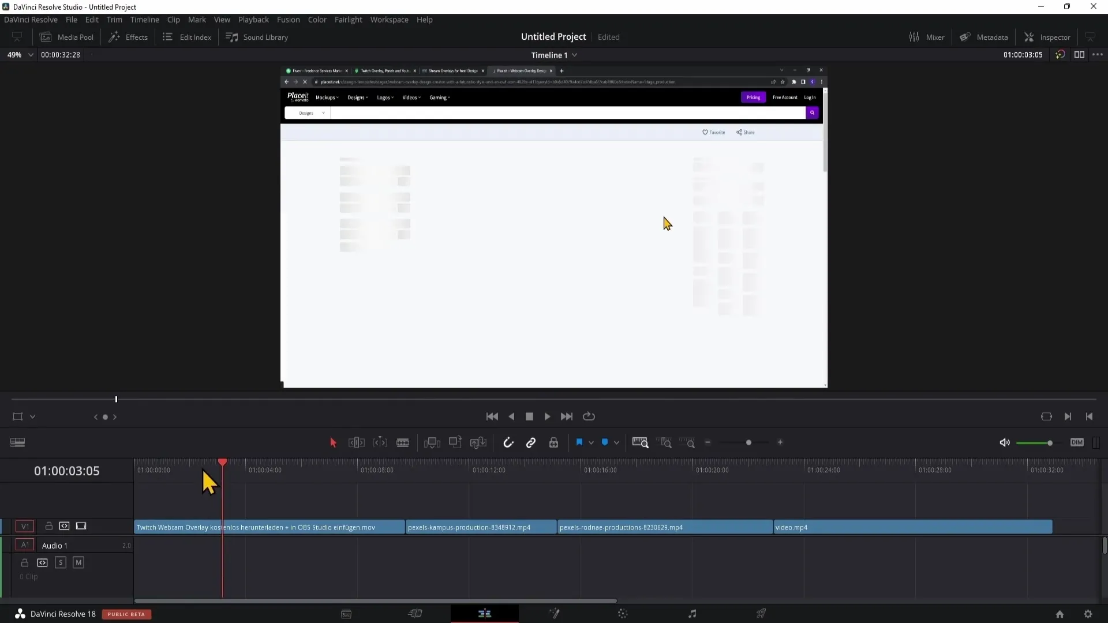The image size is (1108, 623).
Task: Expand the Timeline 1 dropdown
Action: click(575, 54)
